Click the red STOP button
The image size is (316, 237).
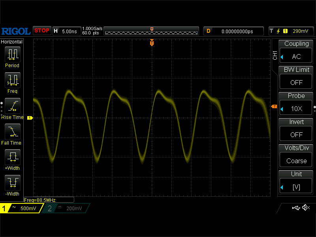pyautogui.click(x=42, y=30)
